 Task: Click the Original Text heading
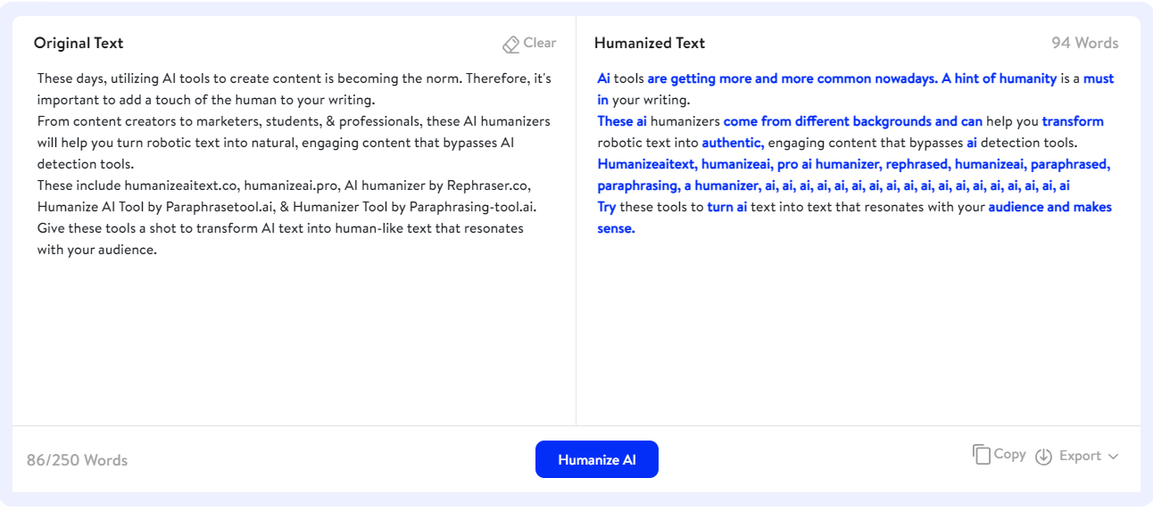[x=79, y=43]
